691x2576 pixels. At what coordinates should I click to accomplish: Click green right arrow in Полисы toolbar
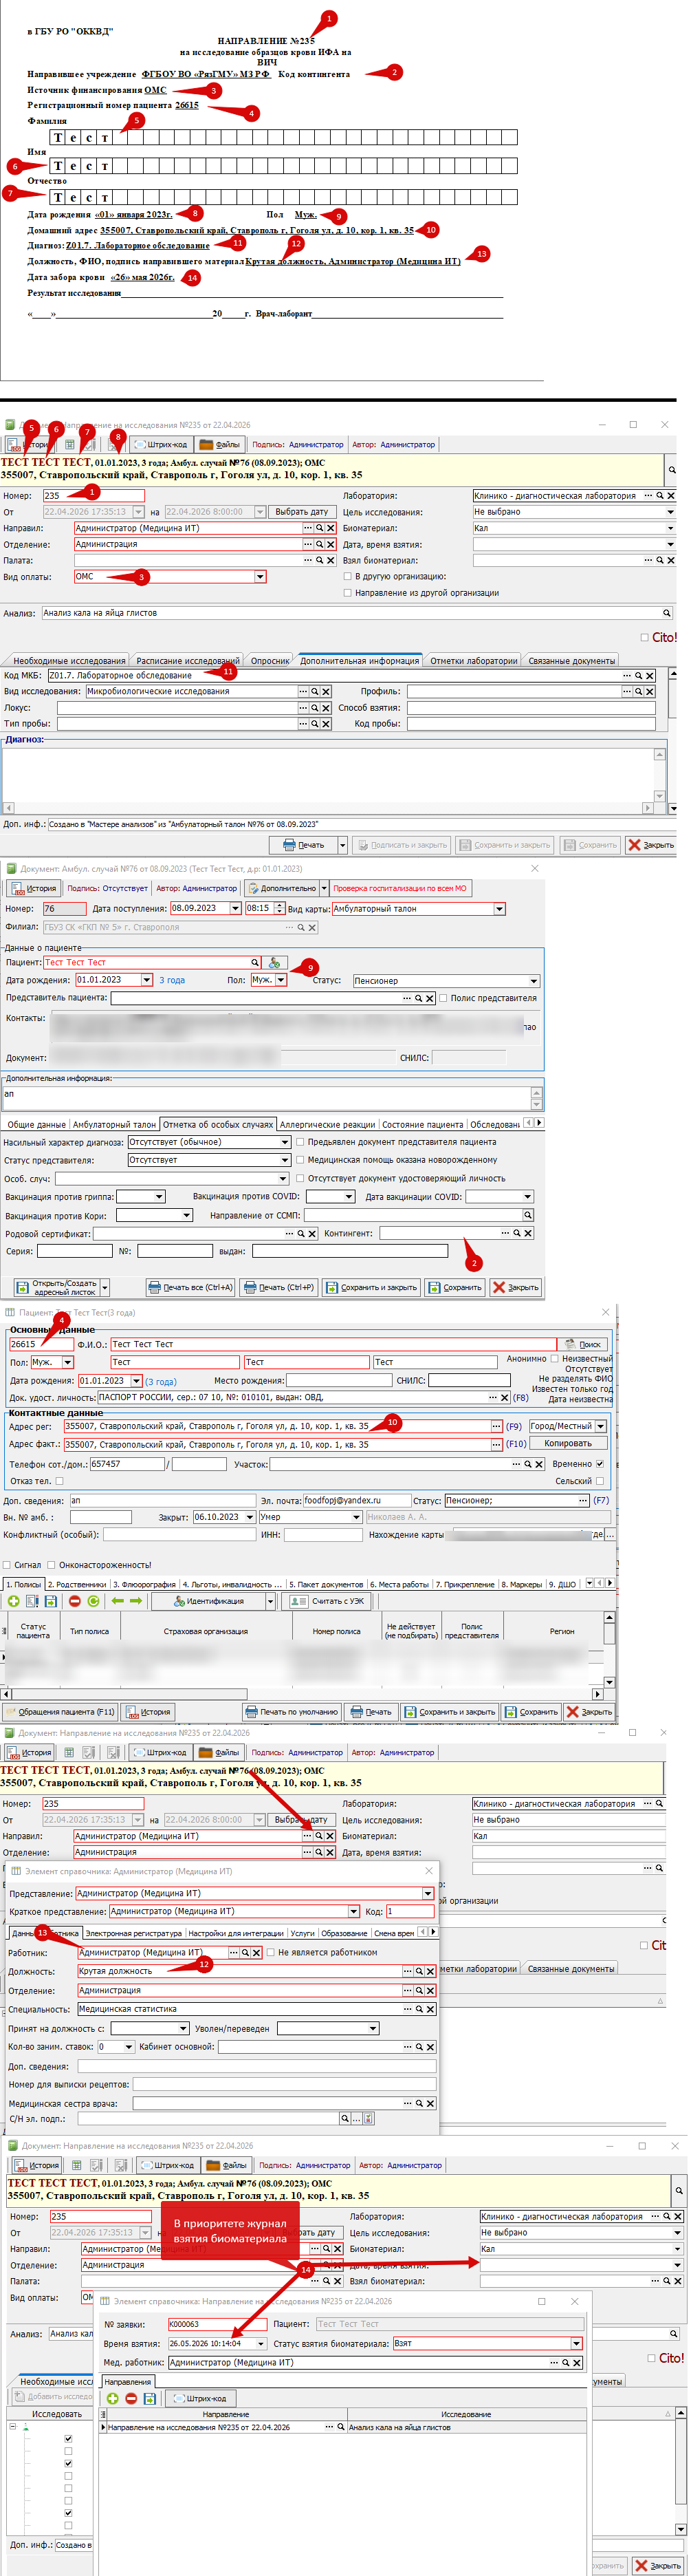[136, 1601]
